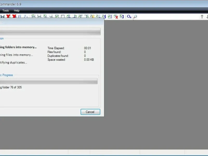
Task: Click the 'tifying duplicates...' step text
Action: coord(14,62)
